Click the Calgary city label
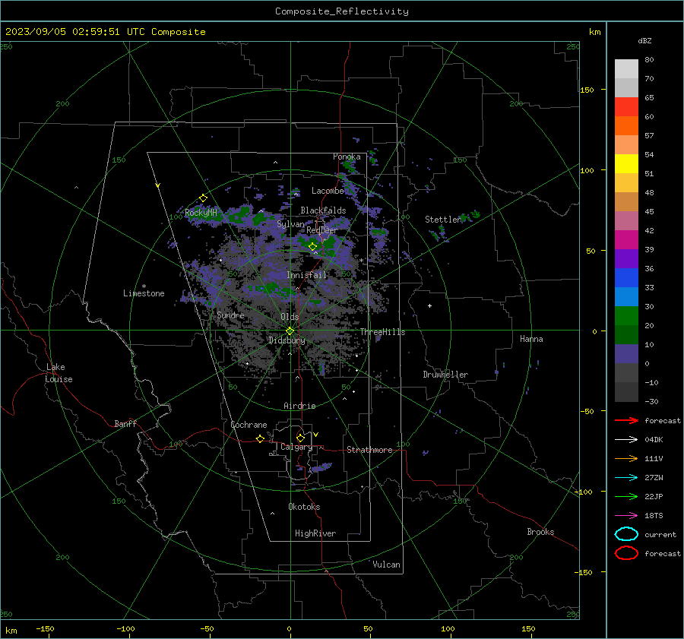The width and height of the screenshot is (684, 639). pyautogui.click(x=296, y=447)
